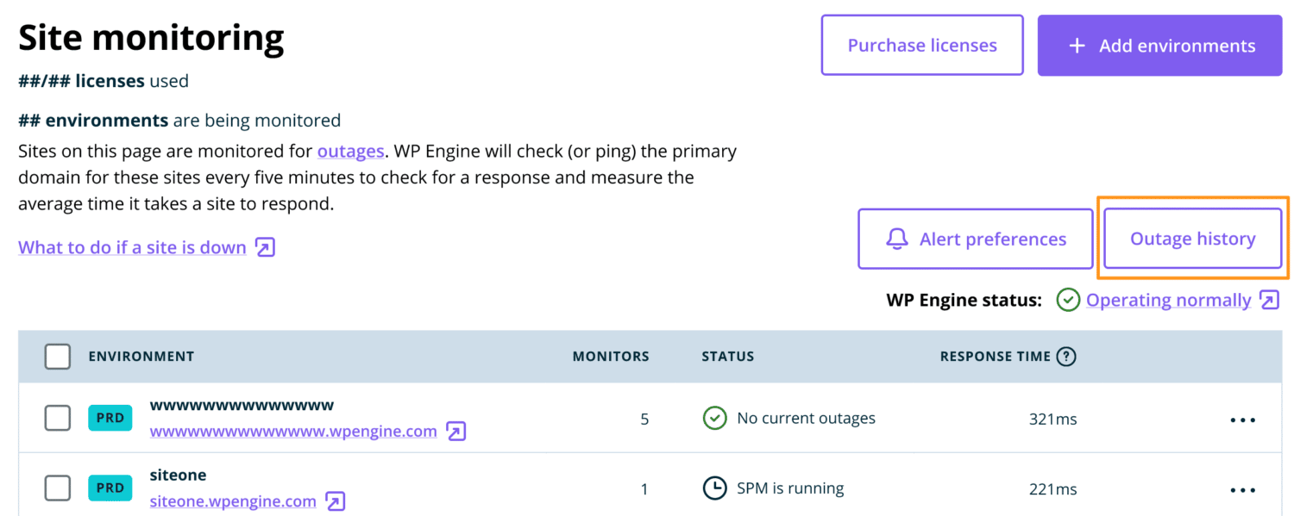This screenshot has width=1294, height=516.
Task: Select the Environment column header
Action: [141, 356]
